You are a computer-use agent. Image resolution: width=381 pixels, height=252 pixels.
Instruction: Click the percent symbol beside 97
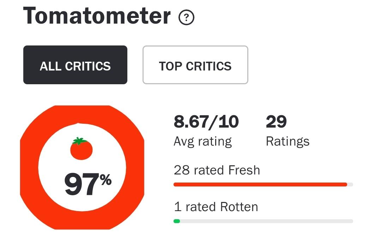pos(105,180)
